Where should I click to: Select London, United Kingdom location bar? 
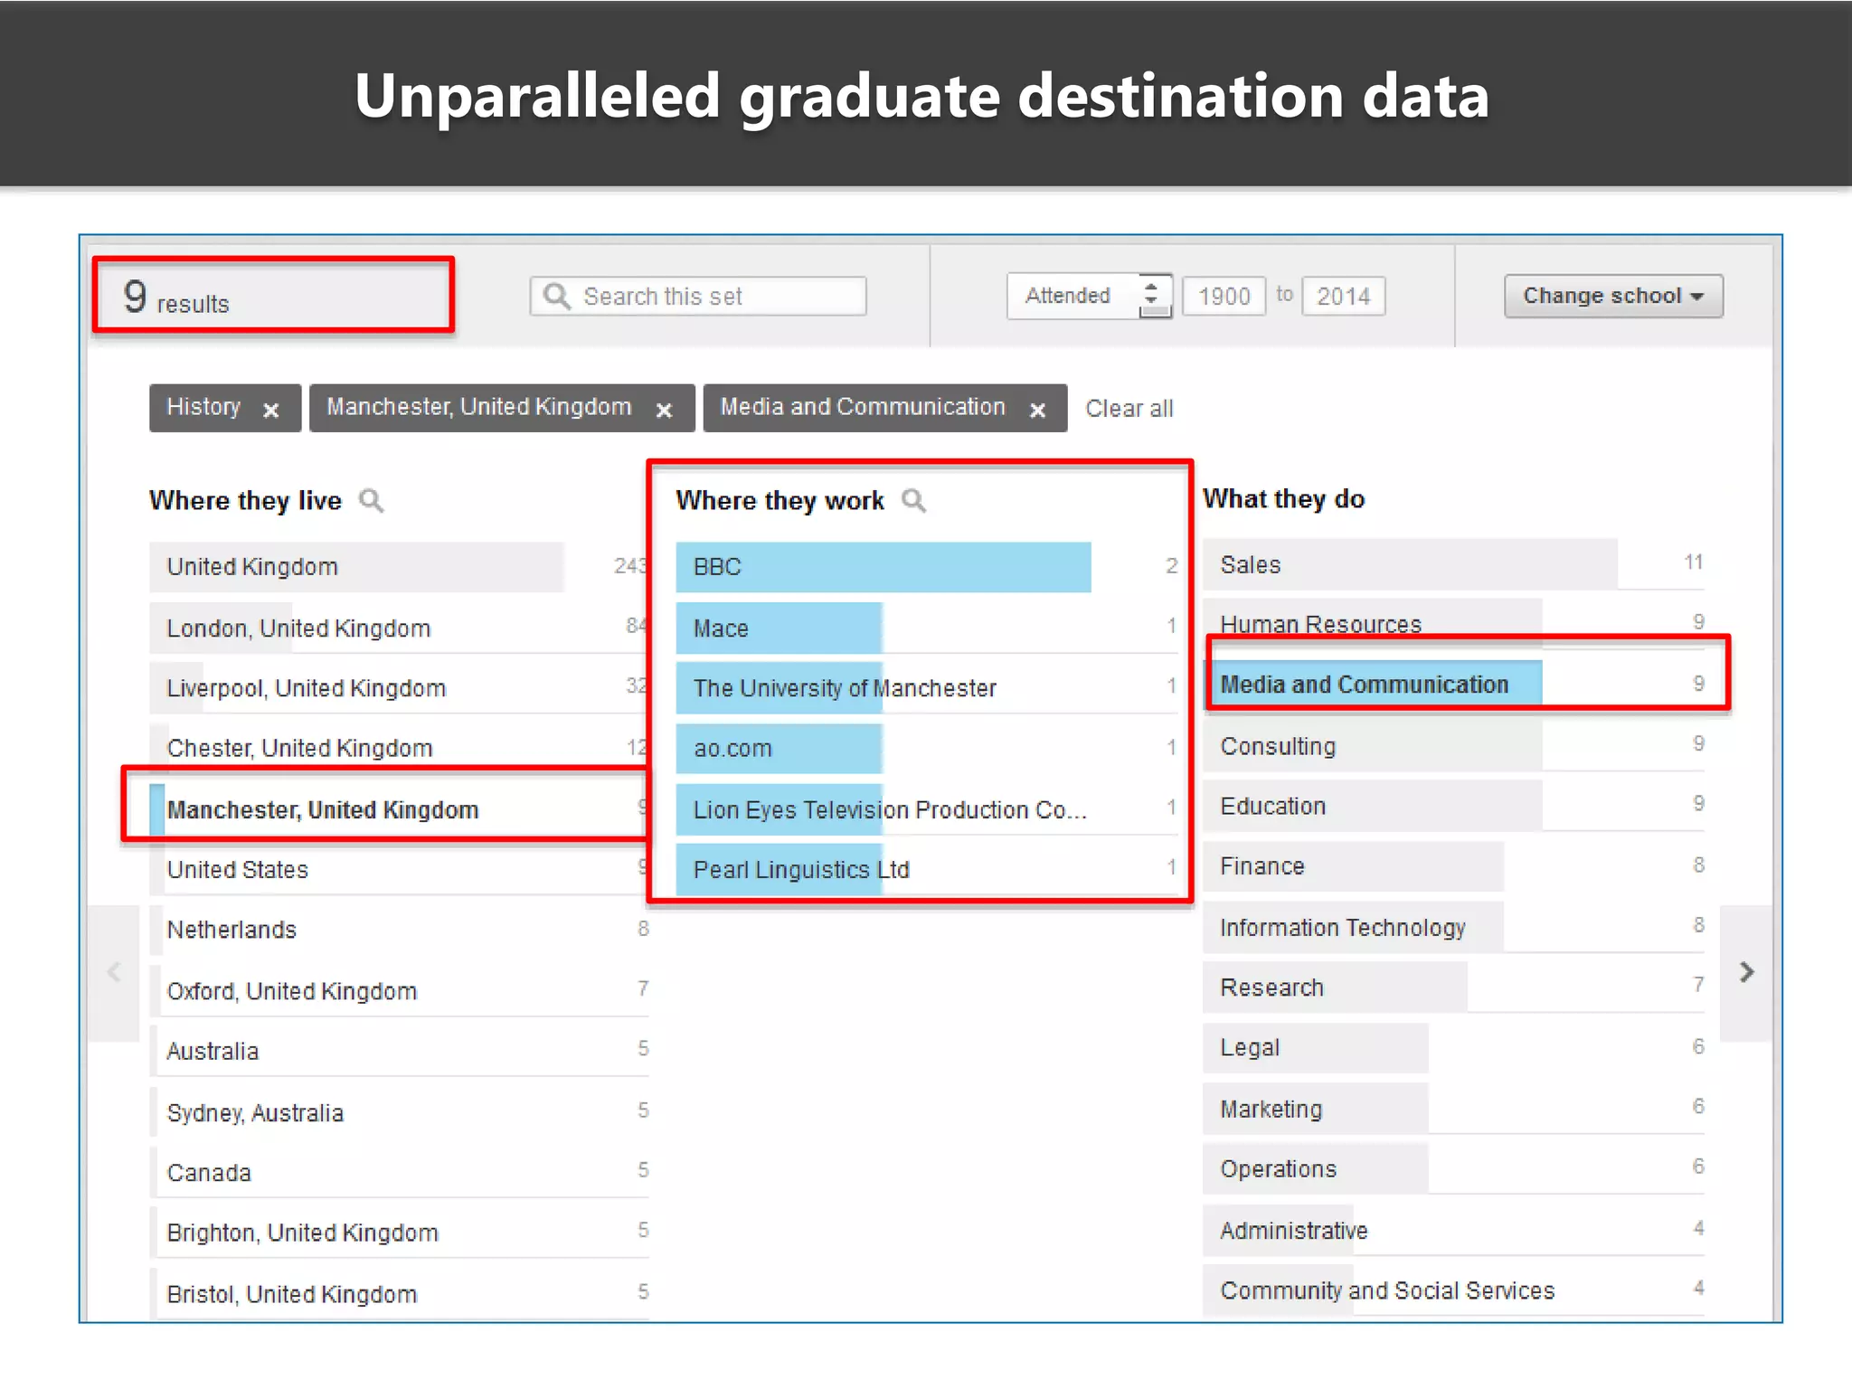[399, 628]
